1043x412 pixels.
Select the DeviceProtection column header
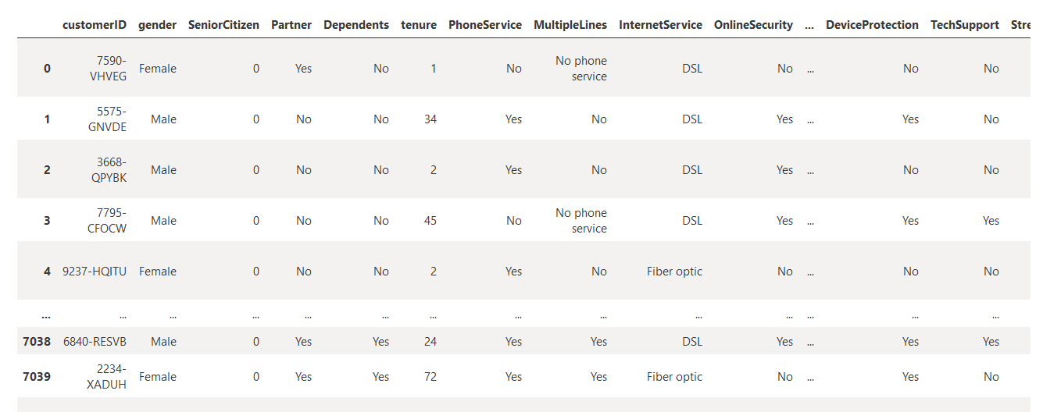pos(872,25)
